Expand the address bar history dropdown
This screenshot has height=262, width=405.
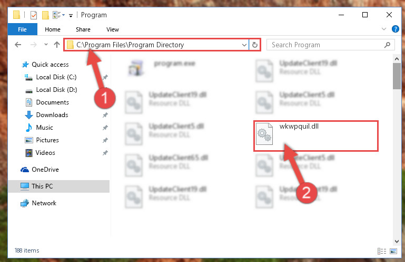pos(244,45)
